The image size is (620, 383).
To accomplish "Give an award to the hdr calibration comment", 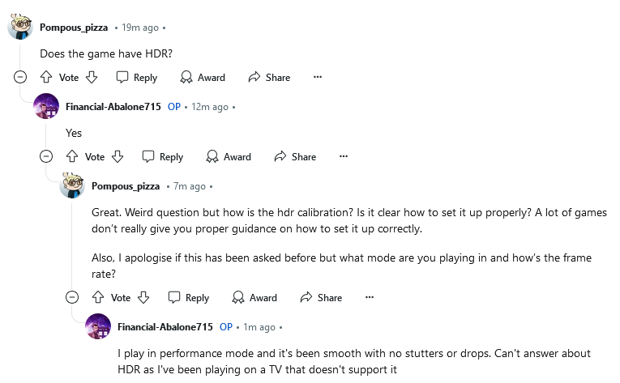I will (254, 297).
